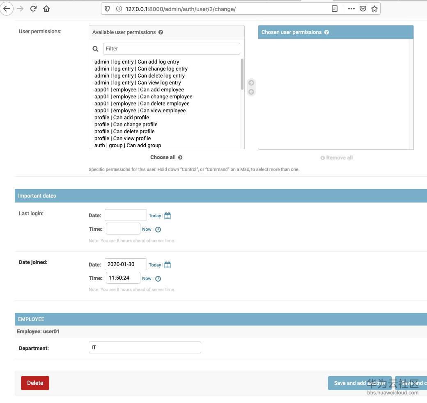
Task: Click the available permissions list scrollbar
Action: tap(242, 74)
